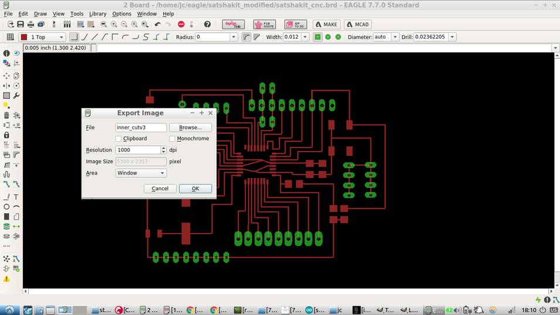
Task: Select the Text tool marked T
Action: tap(16, 197)
